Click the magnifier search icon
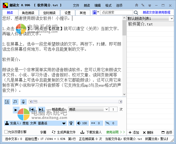The image size is (176, 144). click(136, 13)
